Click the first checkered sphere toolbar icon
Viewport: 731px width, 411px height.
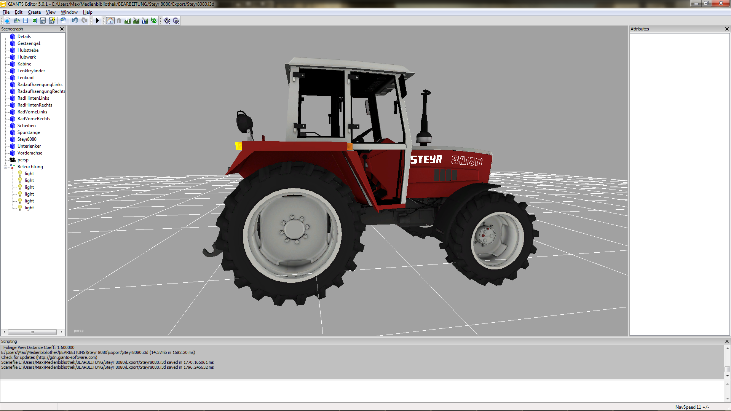tap(167, 21)
